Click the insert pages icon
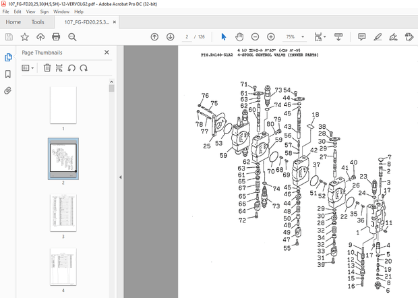 [59, 68]
